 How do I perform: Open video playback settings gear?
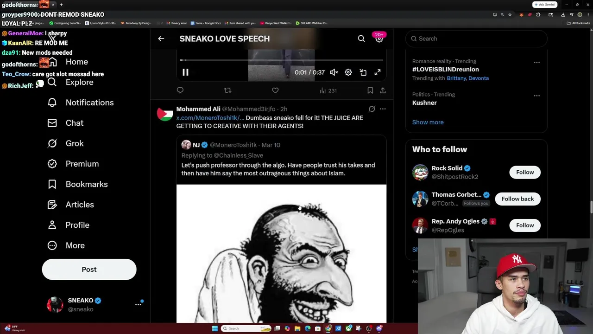(348, 72)
